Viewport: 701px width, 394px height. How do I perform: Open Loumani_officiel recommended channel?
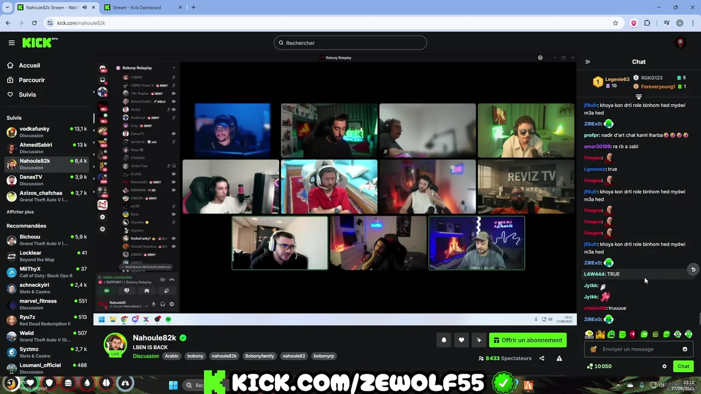point(47,368)
